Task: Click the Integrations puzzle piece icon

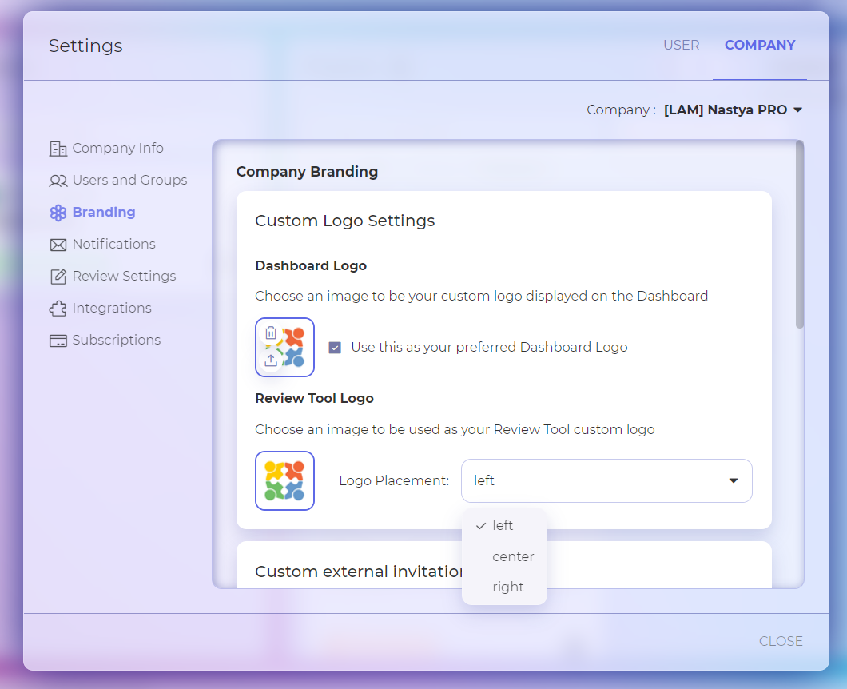Action: (x=58, y=309)
